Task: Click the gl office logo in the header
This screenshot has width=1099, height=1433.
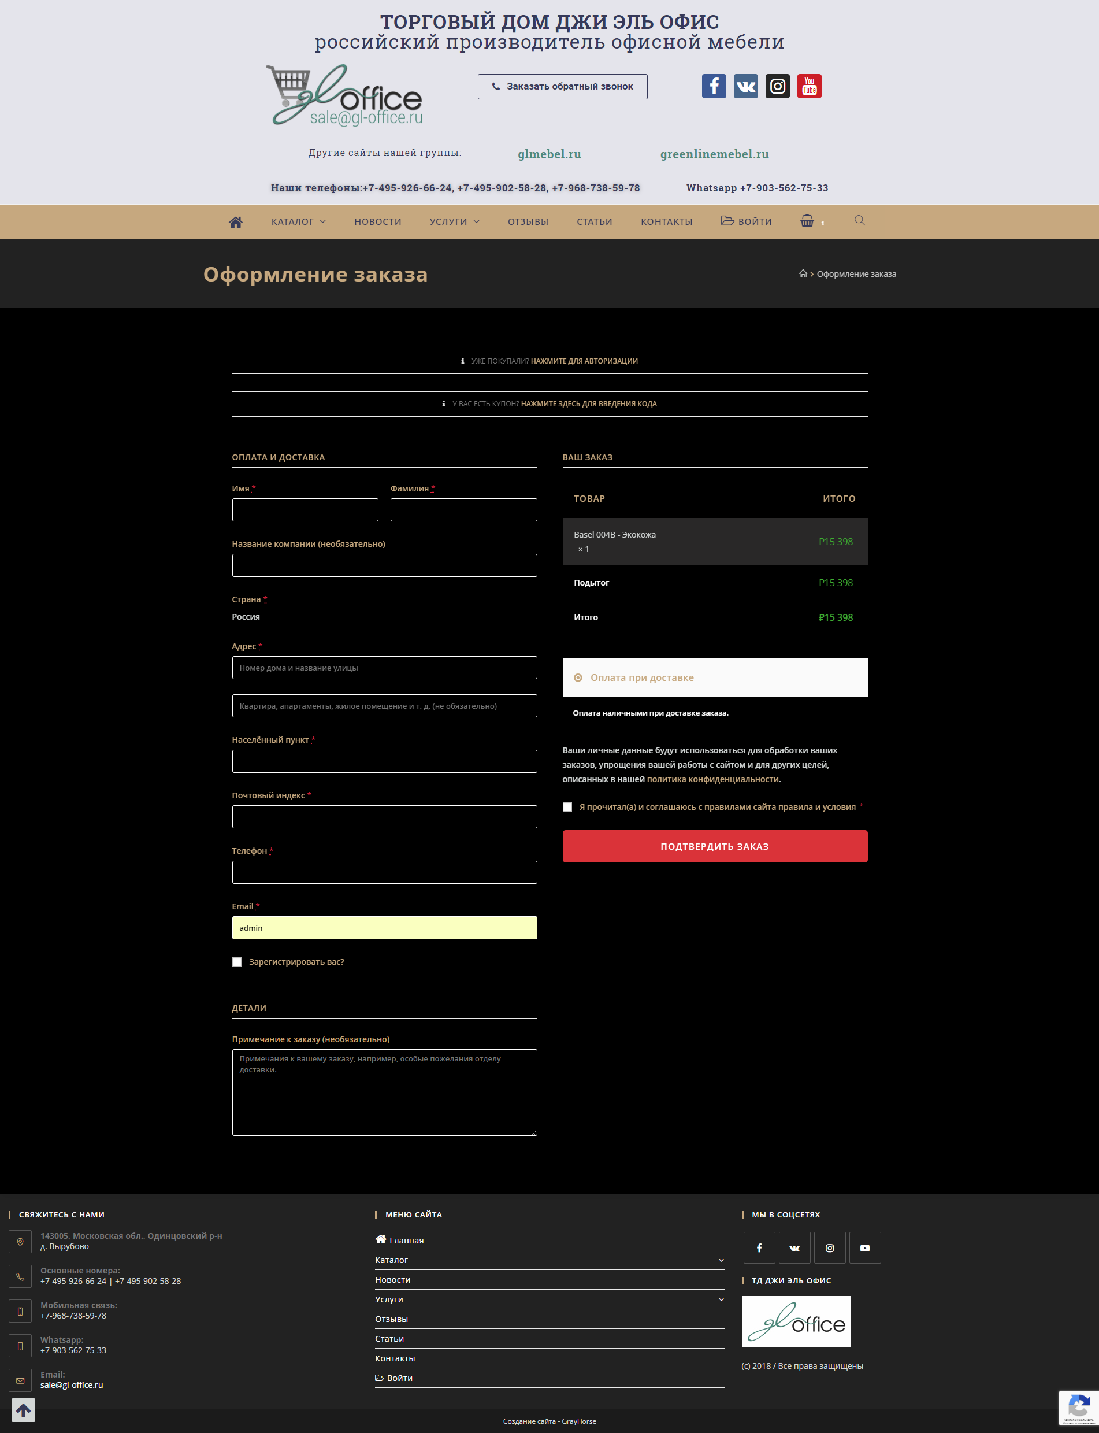Action: point(345,95)
